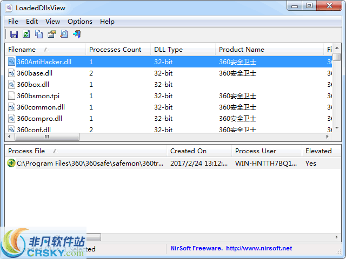Minimize the LoadedDllsView window
346x259 pixels.
(294, 6)
